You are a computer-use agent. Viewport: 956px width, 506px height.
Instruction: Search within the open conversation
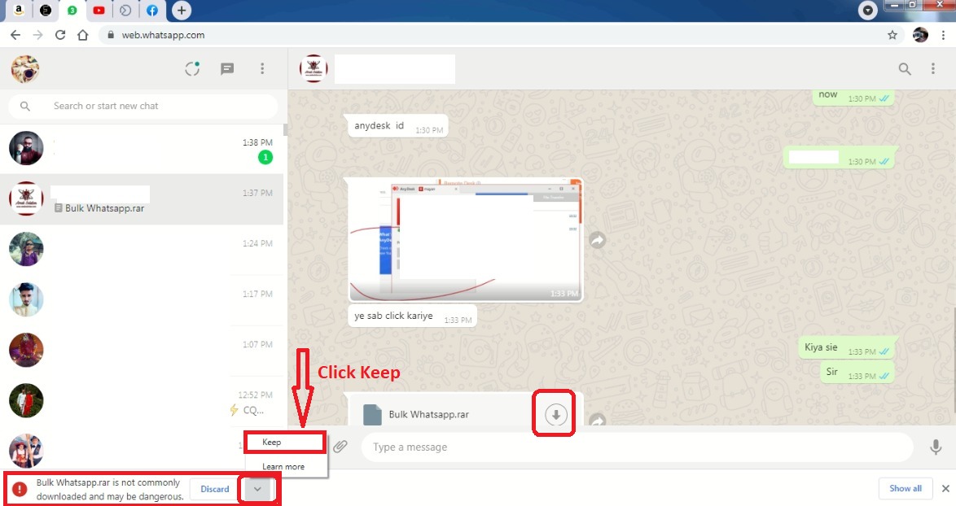[905, 69]
